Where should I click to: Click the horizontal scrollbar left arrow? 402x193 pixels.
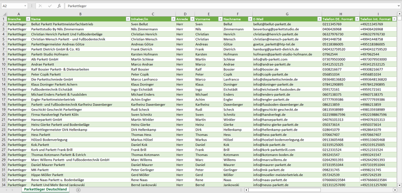pos(246,190)
